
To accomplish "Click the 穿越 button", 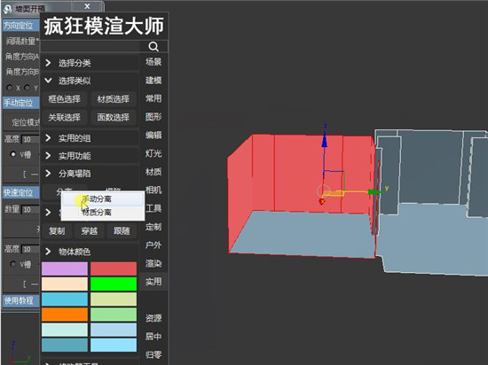I will pyautogui.click(x=90, y=231).
